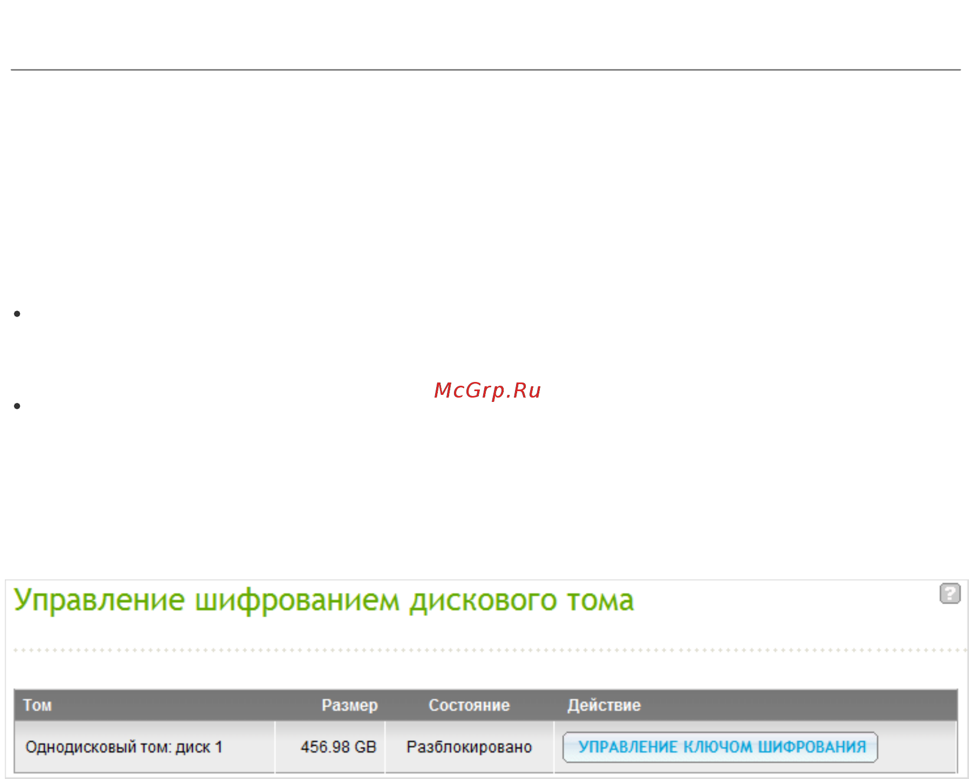
Task: Click the '456.98 GB' size value
Action: coord(338,747)
